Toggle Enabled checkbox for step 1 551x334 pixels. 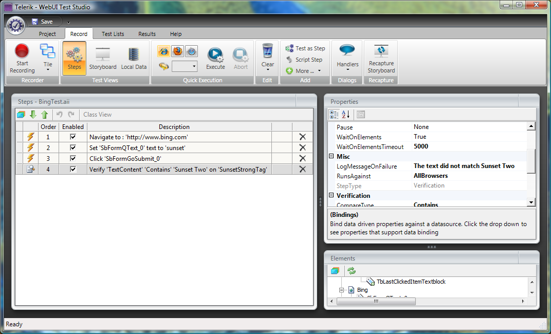point(73,137)
